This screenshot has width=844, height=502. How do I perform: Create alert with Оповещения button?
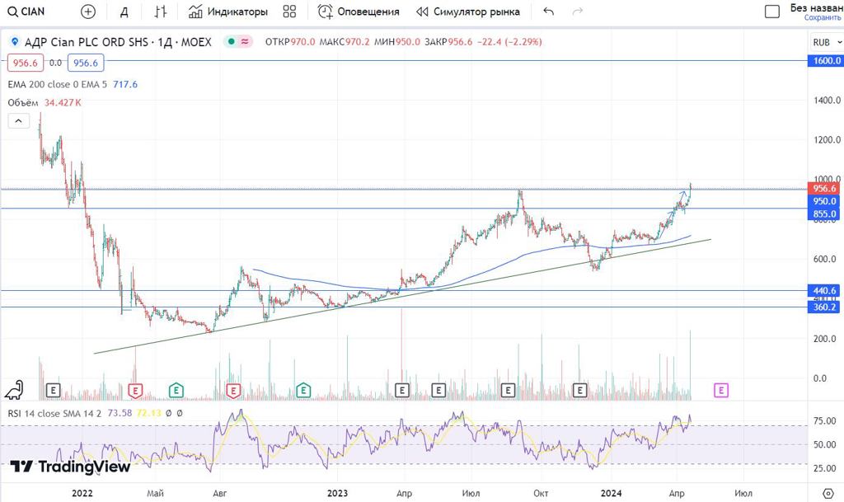click(x=359, y=12)
